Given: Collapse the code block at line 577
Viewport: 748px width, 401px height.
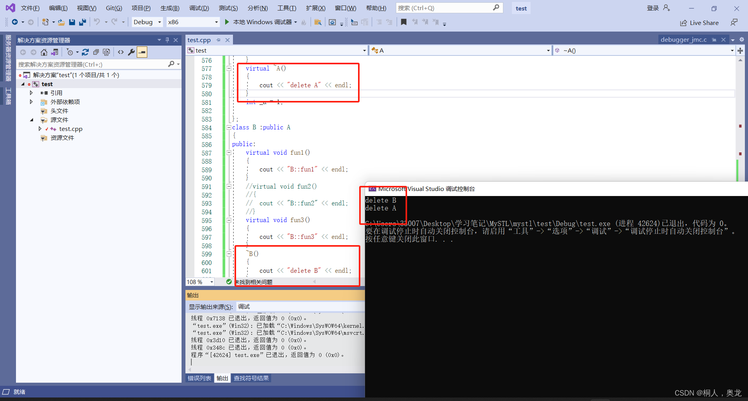Looking at the screenshot, I should pos(229,69).
